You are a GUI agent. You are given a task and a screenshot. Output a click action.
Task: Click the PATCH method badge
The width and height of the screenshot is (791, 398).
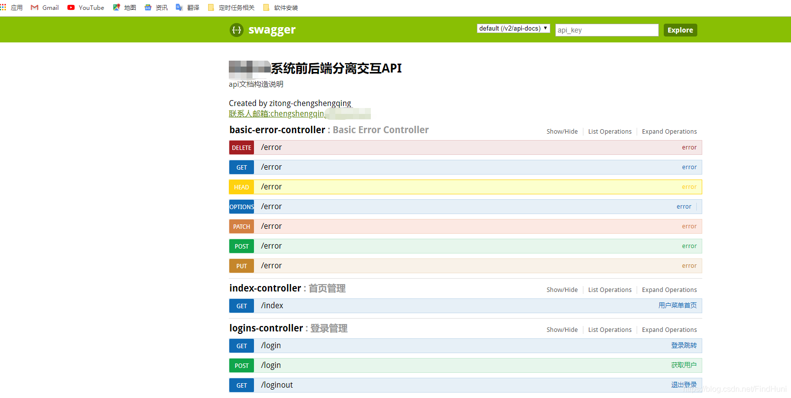242,226
